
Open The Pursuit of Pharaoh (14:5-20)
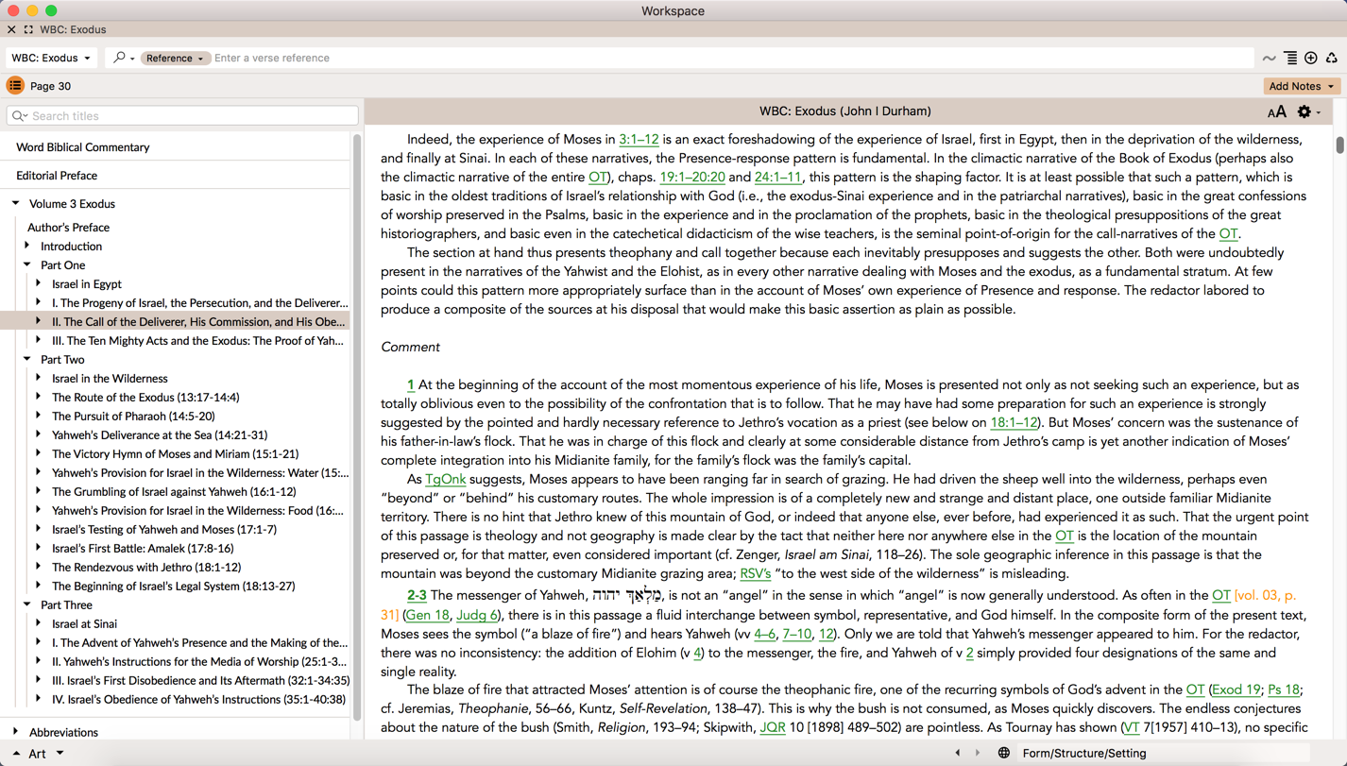133,417
